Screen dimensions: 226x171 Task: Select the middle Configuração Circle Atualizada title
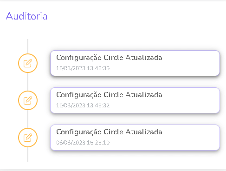(x=109, y=95)
